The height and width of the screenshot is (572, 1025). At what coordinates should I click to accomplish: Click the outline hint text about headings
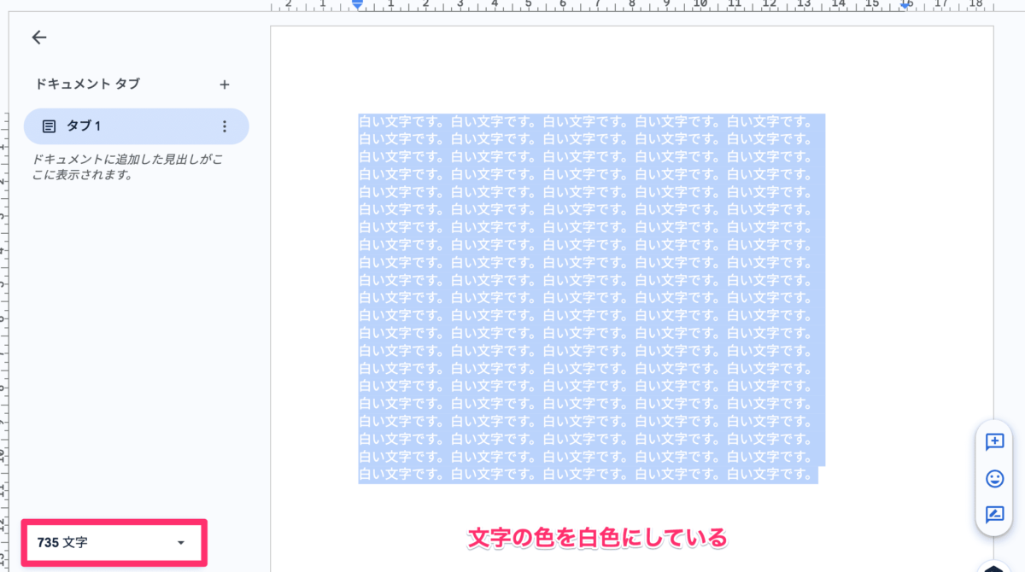tap(128, 167)
